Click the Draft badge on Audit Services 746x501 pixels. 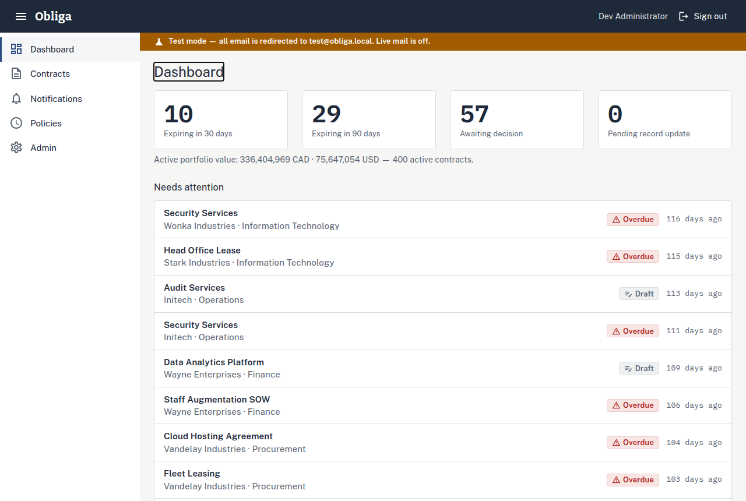pyautogui.click(x=639, y=294)
